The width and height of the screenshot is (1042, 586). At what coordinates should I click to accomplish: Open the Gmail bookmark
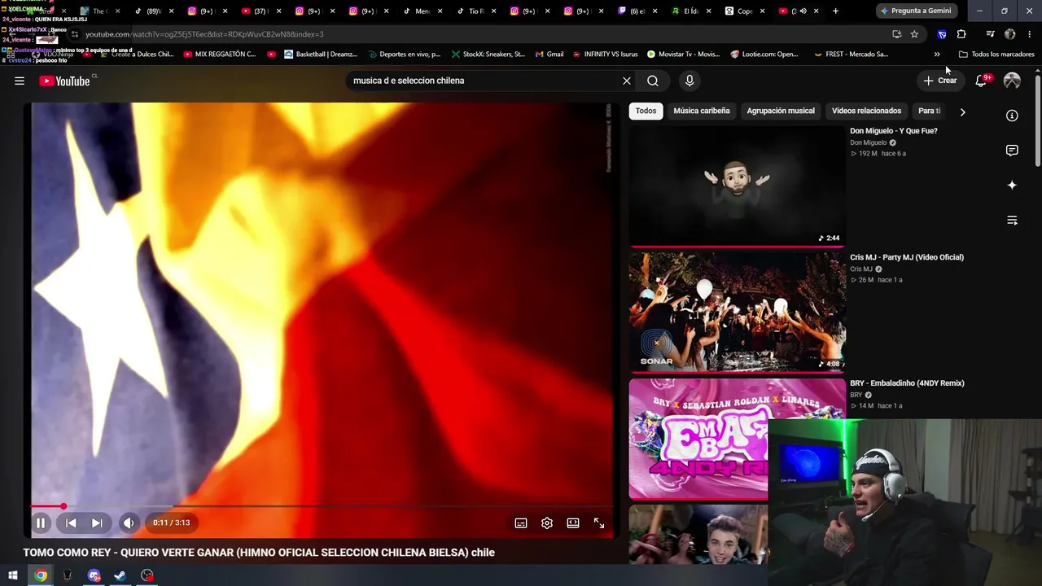click(x=549, y=55)
